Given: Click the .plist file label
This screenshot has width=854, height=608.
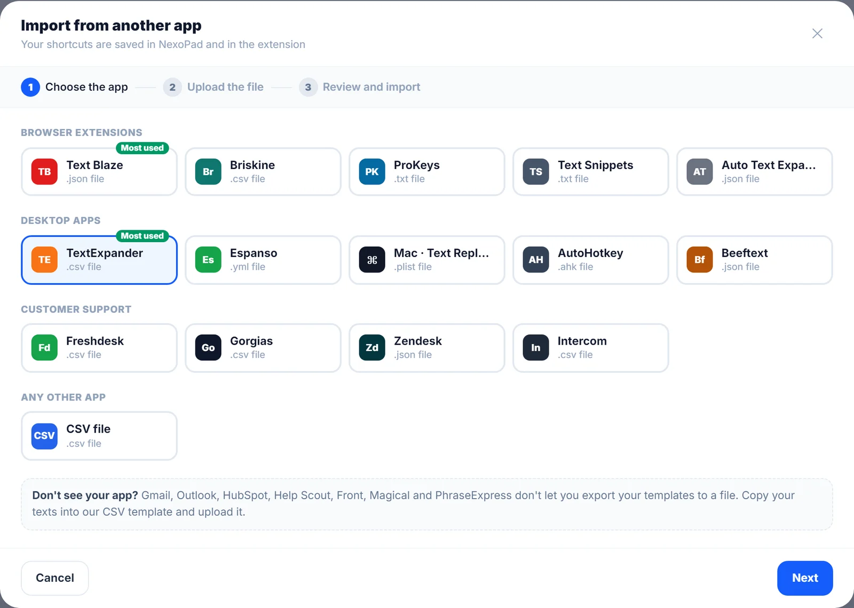Looking at the screenshot, I should coord(413,267).
